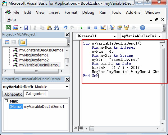168x135 pixels.
Task: Click code window scroll down arrow
Action: coord(162,123)
